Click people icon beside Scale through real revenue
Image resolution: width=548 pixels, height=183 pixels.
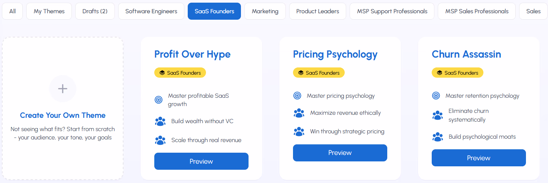click(160, 140)
